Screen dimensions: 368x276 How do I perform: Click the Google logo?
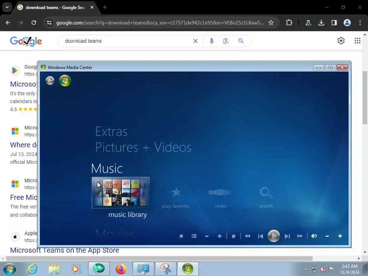click(x=26, y=41)
